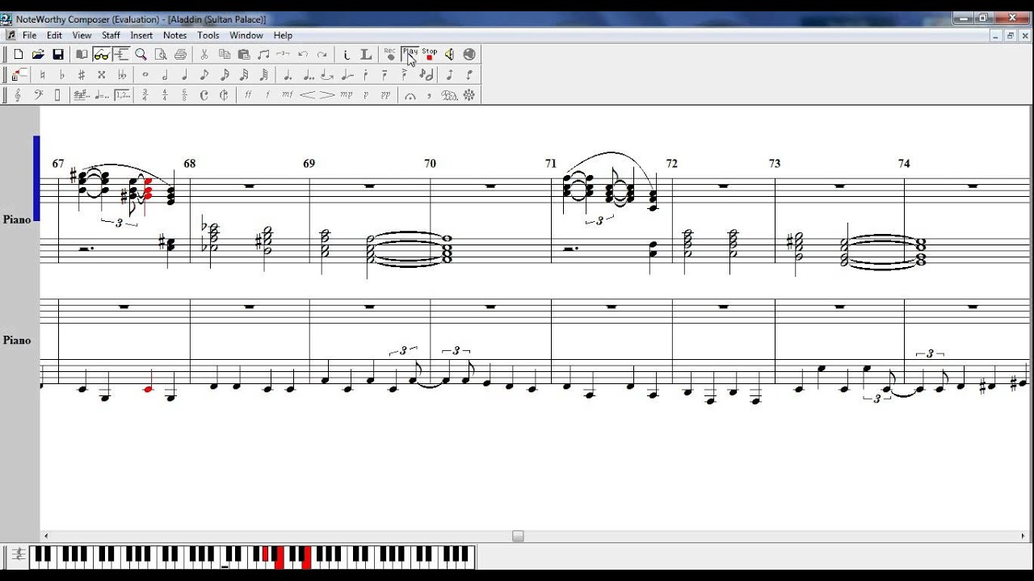Open print preview
Screen dimensions: 1034x581
(161, 54)
